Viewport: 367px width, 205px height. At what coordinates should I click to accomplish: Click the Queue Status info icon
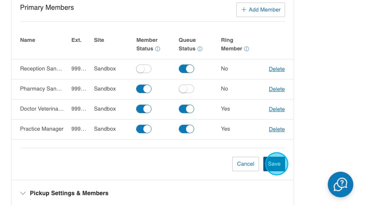(200, 49)
